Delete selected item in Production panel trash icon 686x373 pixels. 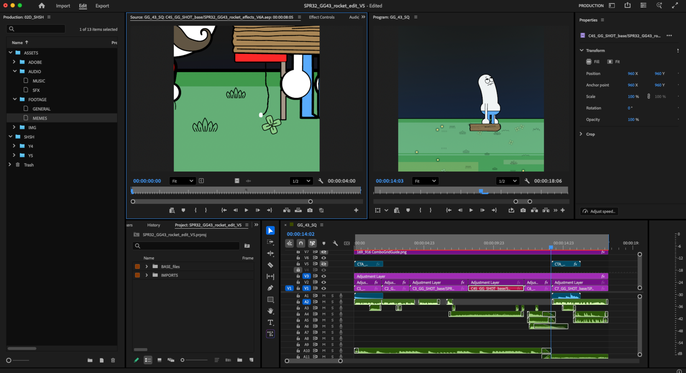coord(113,360)
